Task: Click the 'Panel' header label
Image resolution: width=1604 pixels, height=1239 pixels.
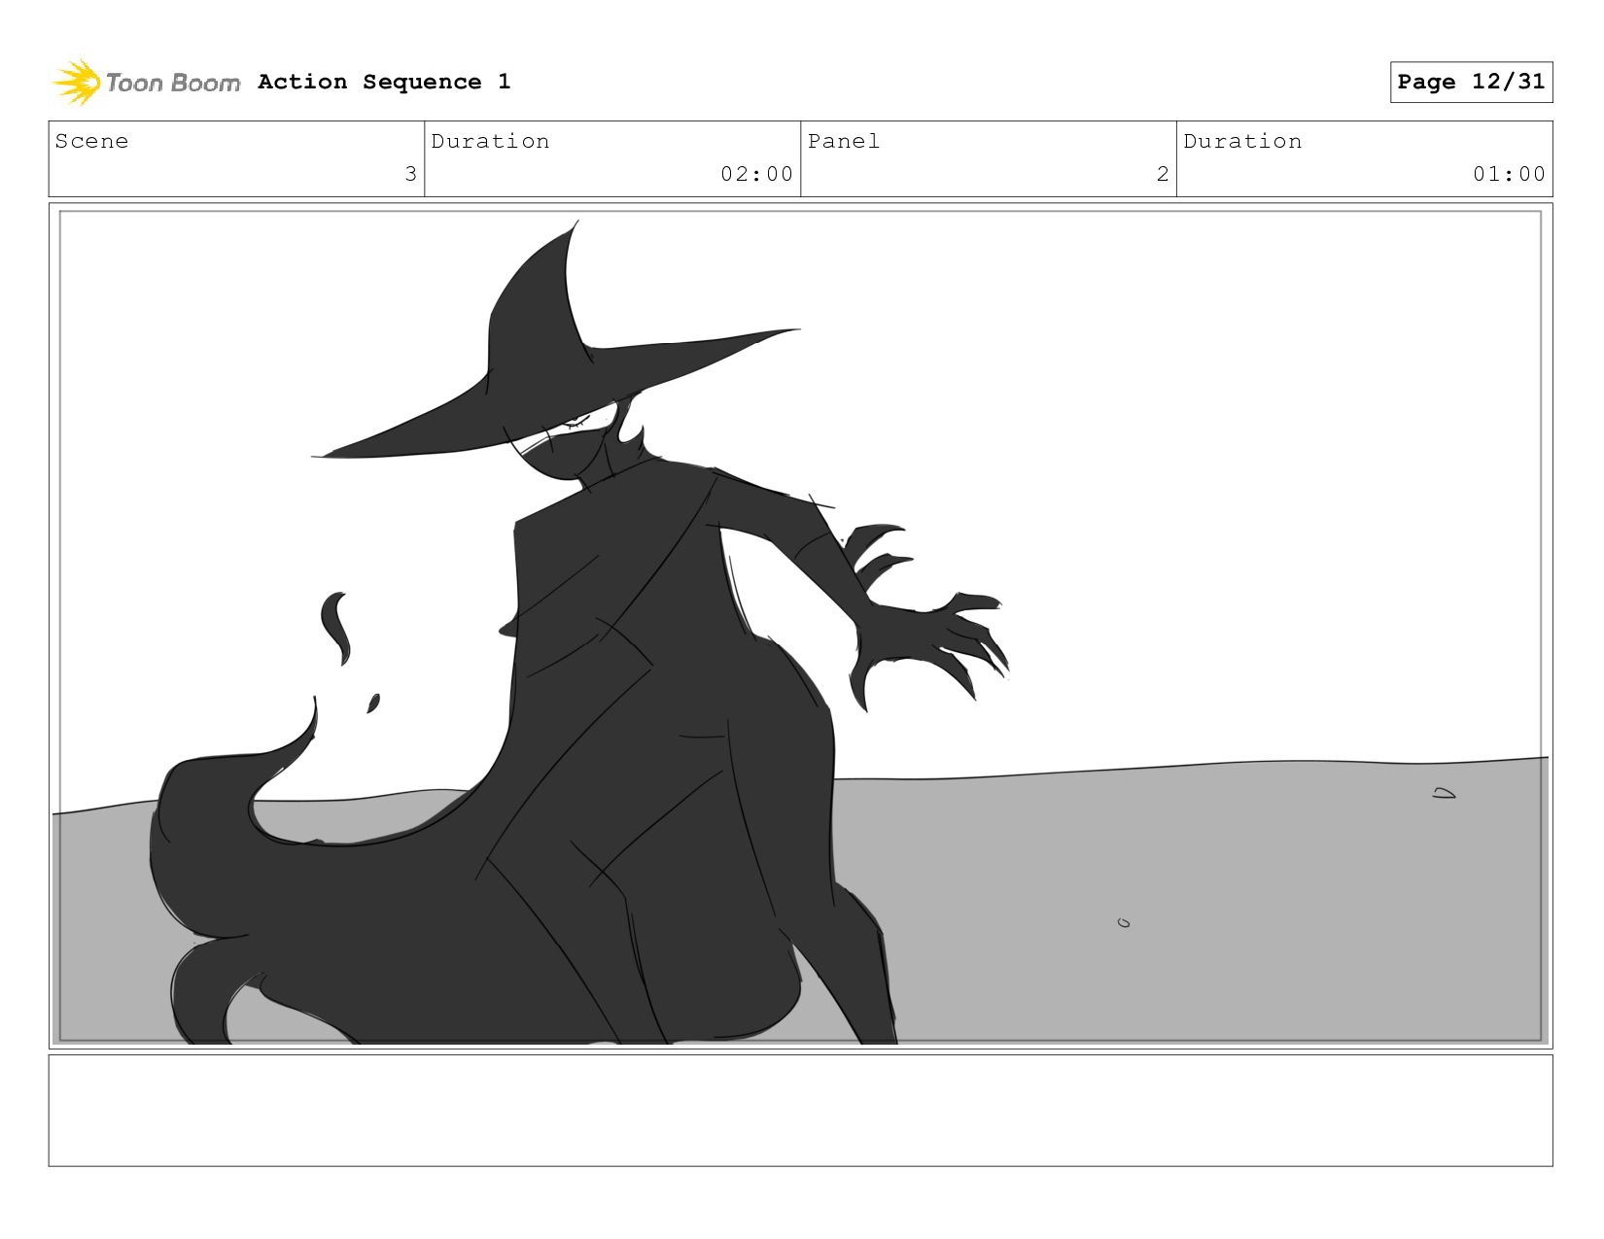Action: [x=844, y=141]
